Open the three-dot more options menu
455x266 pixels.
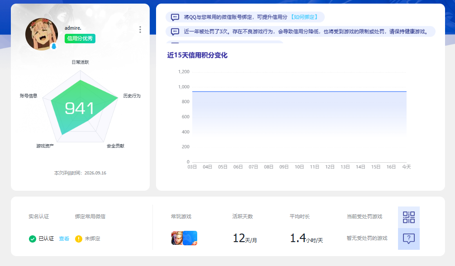point(140,29)
